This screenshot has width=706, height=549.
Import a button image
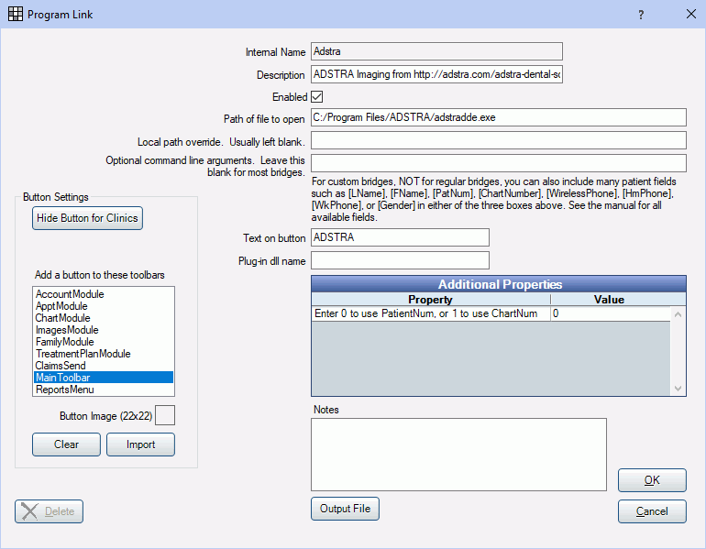pyautogui.click(x=140, y=445)
